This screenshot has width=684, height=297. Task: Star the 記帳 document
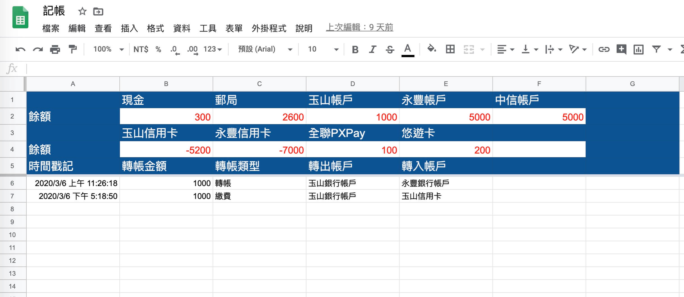click(x=82, y=11)
